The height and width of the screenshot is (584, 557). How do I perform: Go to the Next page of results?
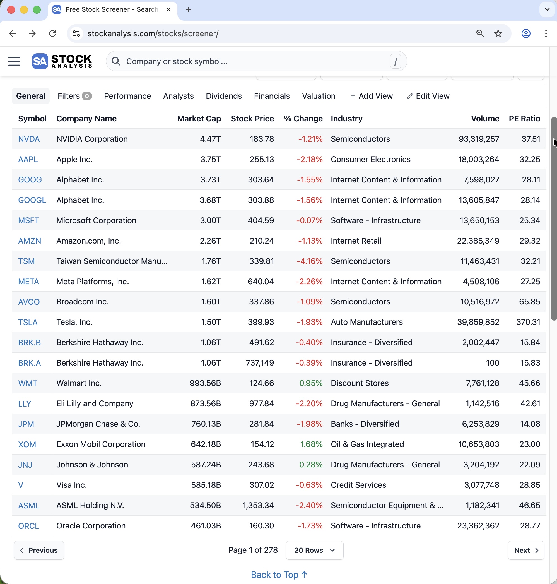525,550
